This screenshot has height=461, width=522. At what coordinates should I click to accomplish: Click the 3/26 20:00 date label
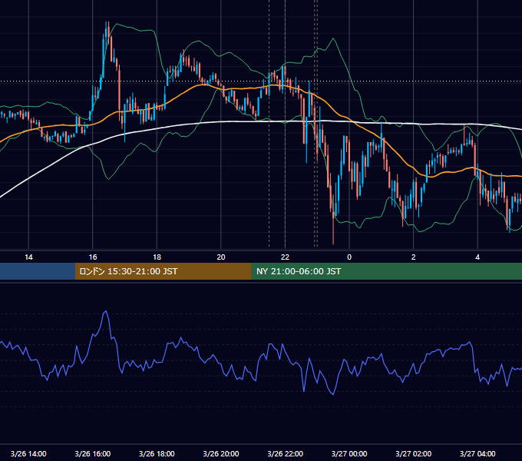click(x=221, y=453)
